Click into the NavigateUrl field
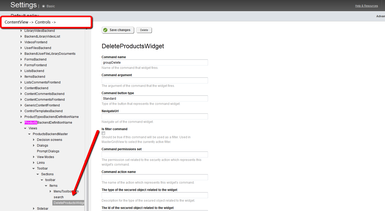Screen dimensions: 385x211 click(155, 117)
